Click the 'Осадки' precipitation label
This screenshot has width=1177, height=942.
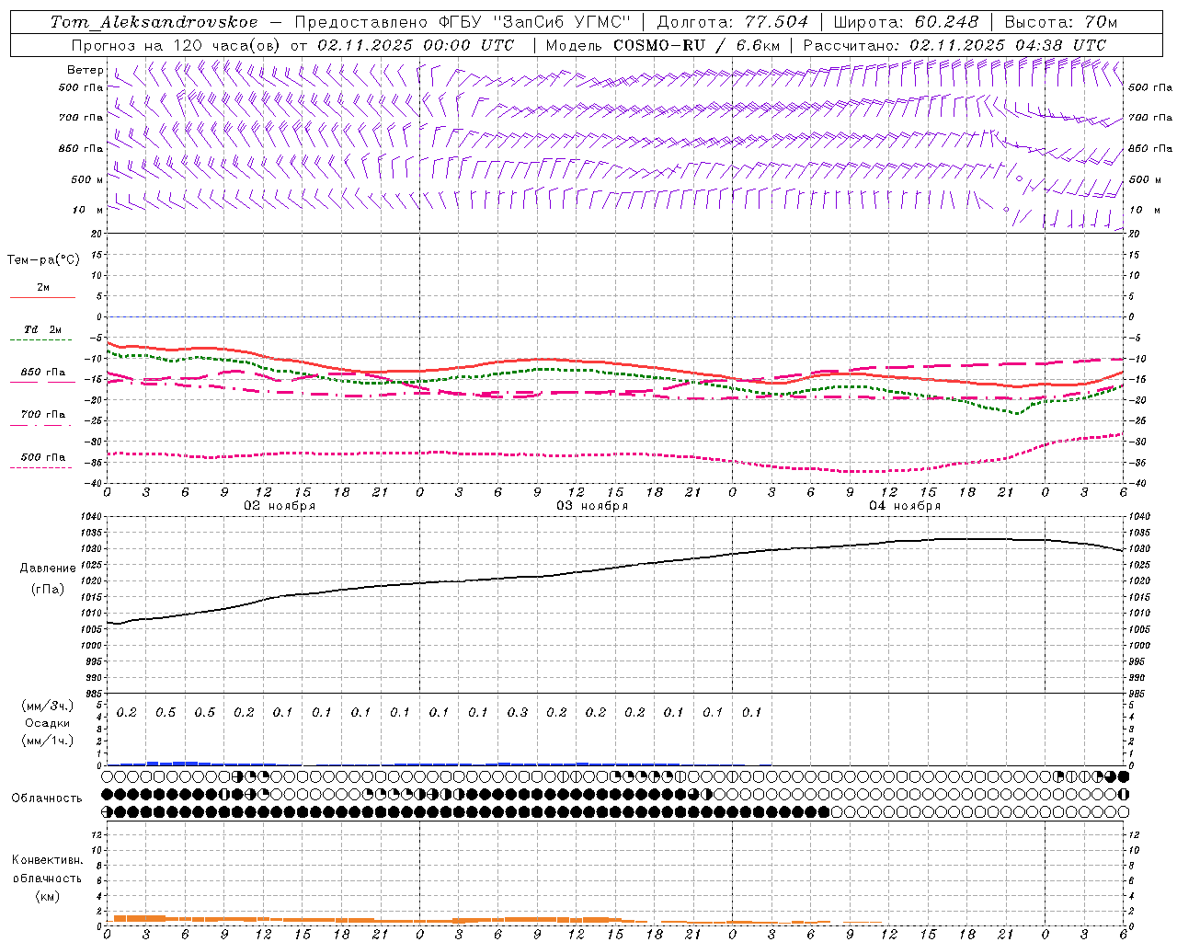[x=48, y=723]
